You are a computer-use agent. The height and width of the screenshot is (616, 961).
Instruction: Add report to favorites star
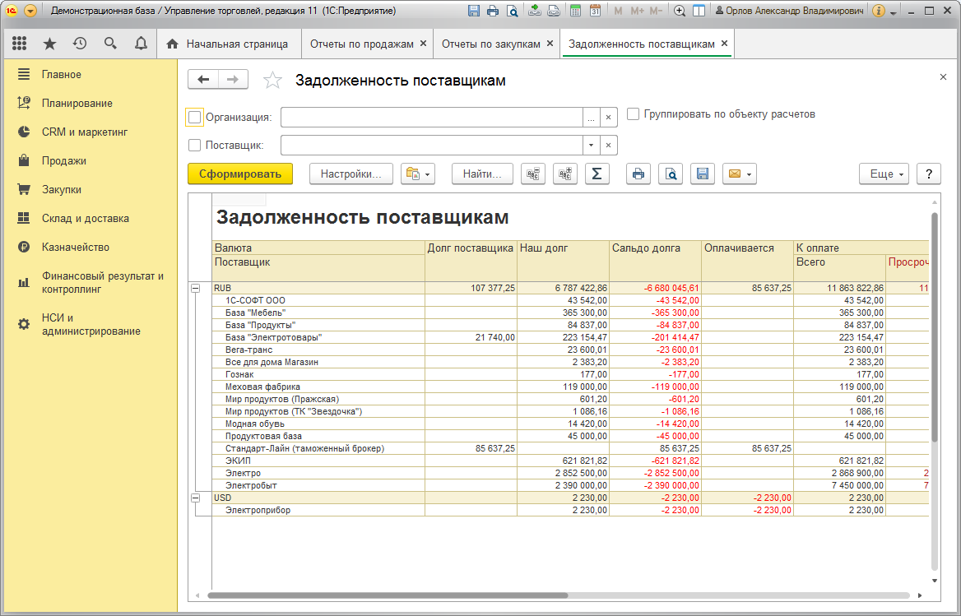(x=272, y=81)
